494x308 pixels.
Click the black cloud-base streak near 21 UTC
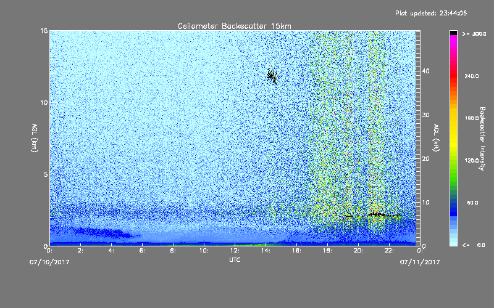point(377,214)
